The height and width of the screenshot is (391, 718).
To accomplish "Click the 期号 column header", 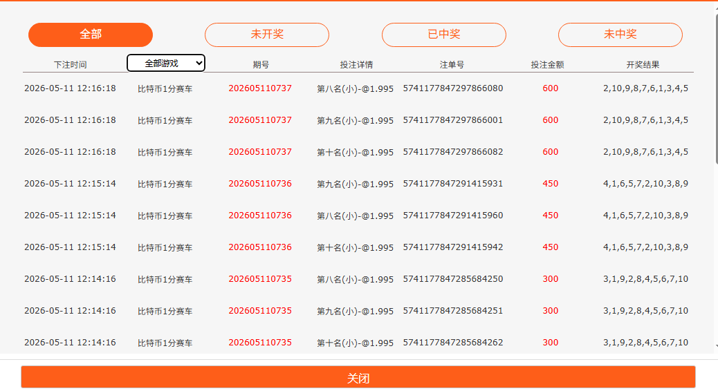I will pos(261,65).
